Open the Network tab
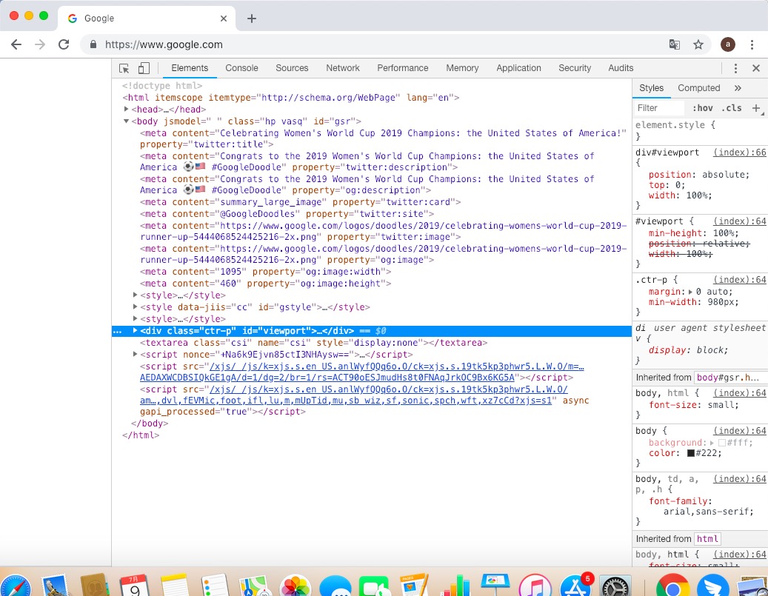The width and height of the screenshot is (768, 596). [343, 68]
